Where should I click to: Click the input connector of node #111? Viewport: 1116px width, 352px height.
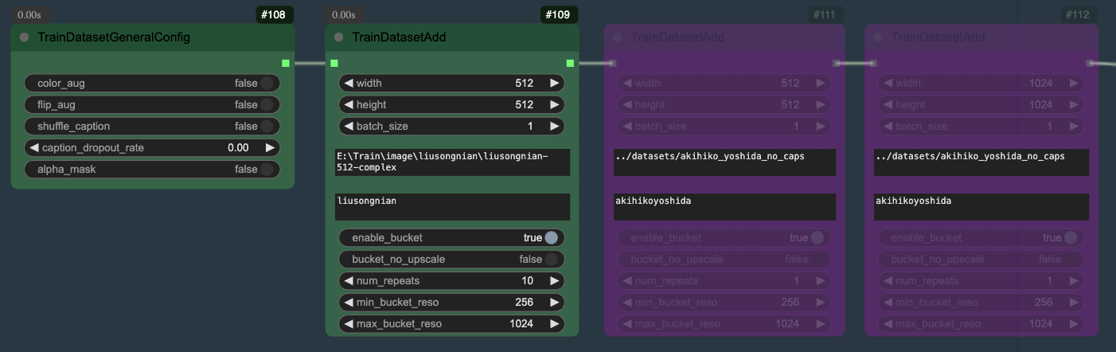point(612,63)
